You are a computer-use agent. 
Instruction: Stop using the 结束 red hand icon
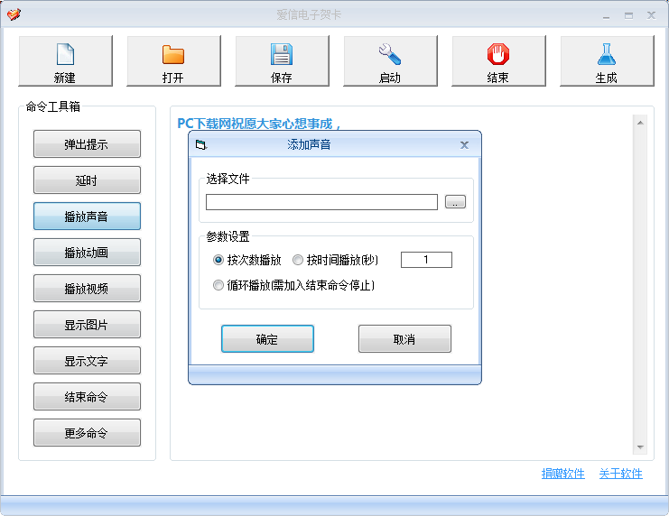tap(498, 54)
